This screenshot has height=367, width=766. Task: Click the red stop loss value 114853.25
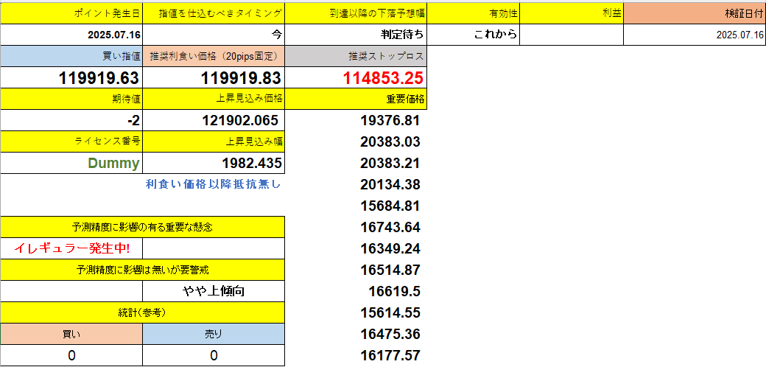[355, 77]
